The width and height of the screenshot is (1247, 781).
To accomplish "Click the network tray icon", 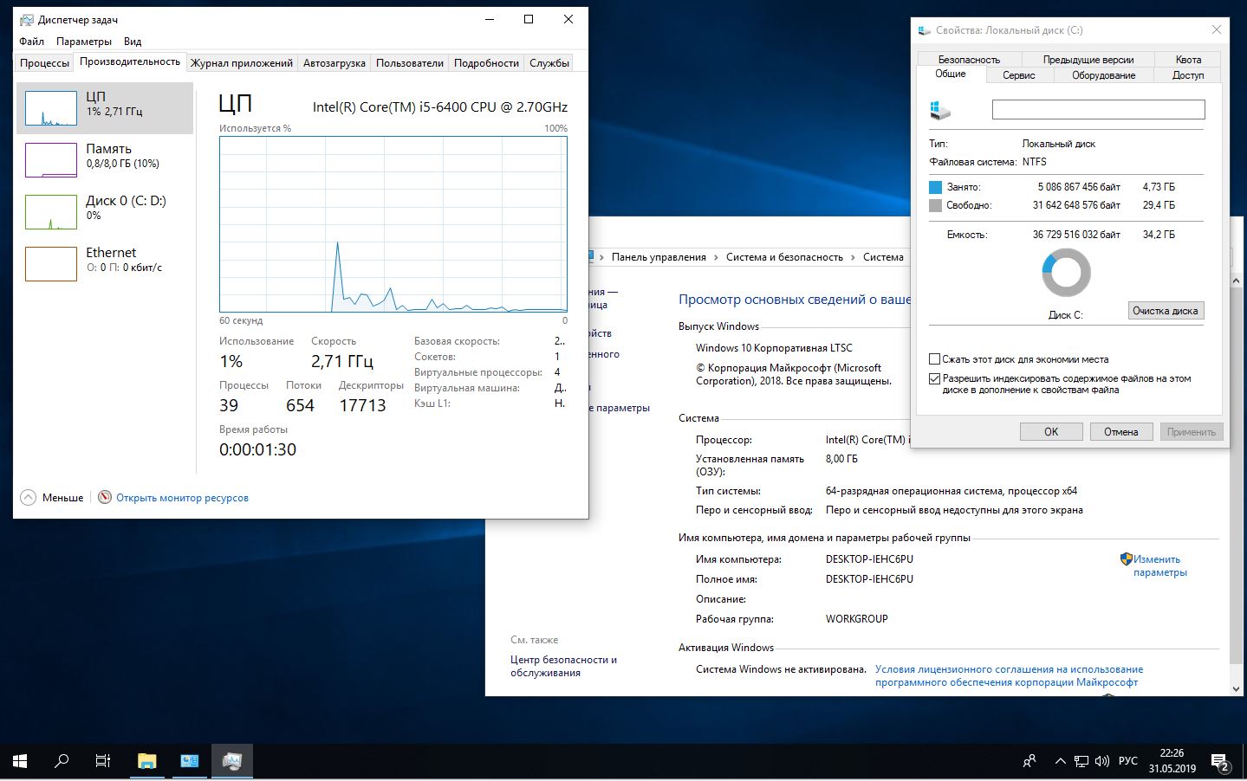I will [1081, 762].
